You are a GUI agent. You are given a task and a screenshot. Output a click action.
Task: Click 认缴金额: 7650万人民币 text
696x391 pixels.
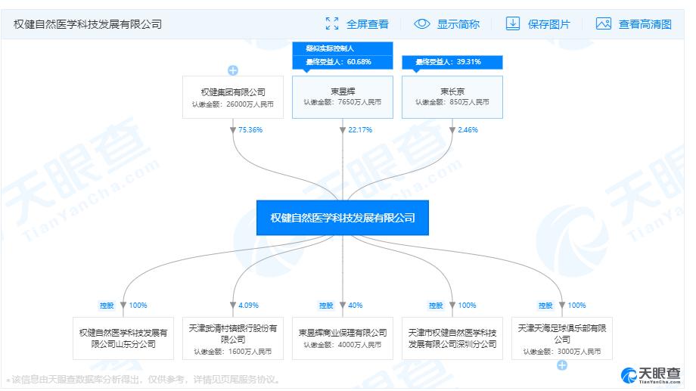pyautogui.click(x=342, y=102)
